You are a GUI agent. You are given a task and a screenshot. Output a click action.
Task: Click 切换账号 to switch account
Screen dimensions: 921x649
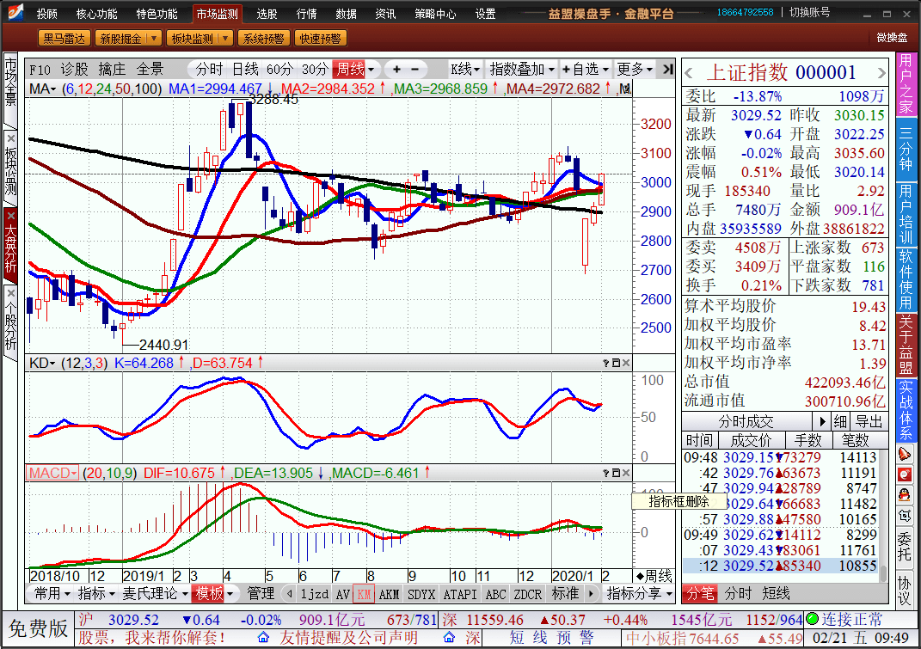pyautogui.click(x=809, y=12)
